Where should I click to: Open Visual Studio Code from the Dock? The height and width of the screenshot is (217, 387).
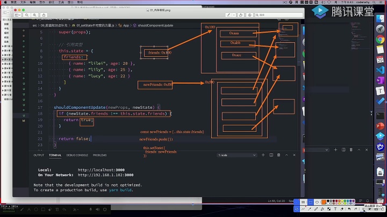(380, 70)
